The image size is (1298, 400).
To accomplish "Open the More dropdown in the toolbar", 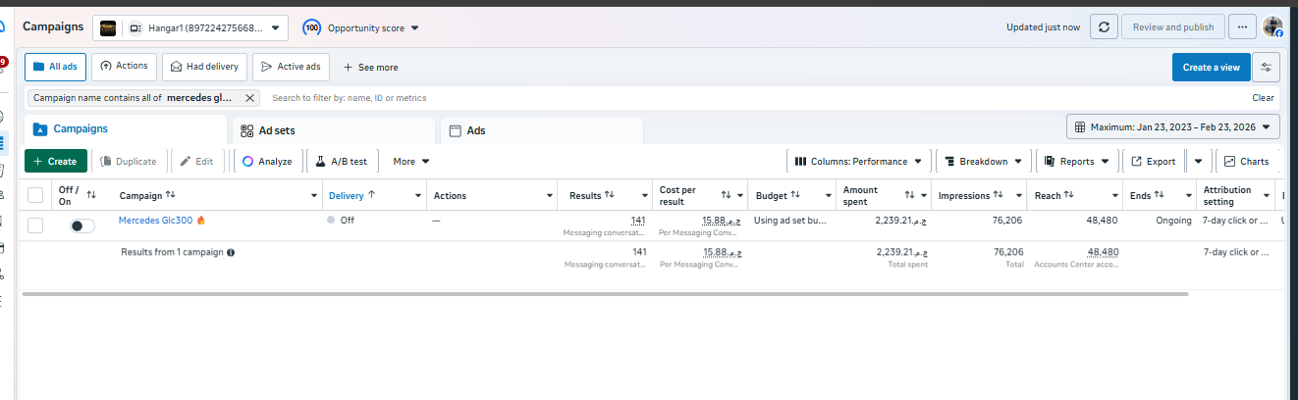I will [x=411, y=161].
